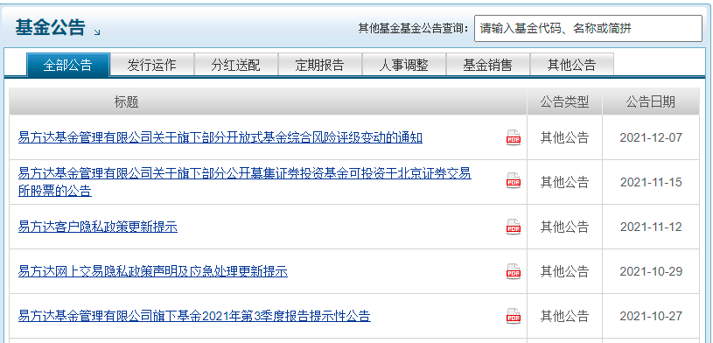Open link 可投资于北京证券交易所股票的公告

245,182
